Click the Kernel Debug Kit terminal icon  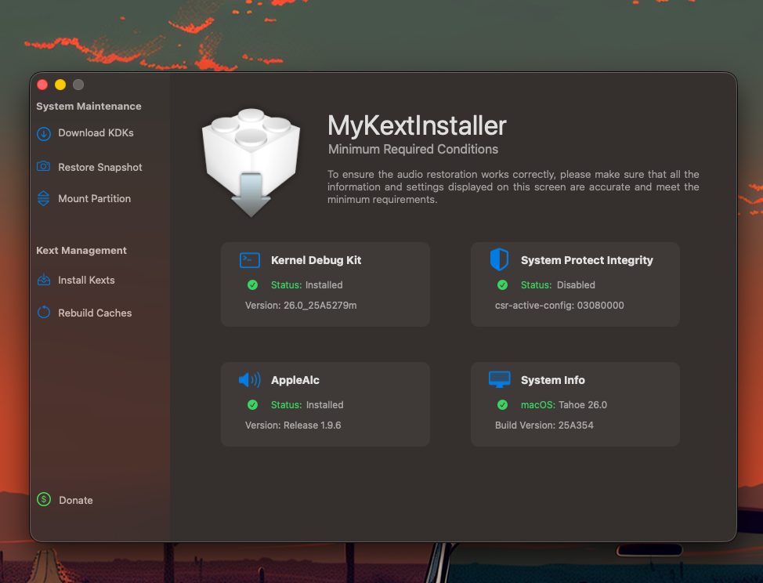tap(250, 260)
